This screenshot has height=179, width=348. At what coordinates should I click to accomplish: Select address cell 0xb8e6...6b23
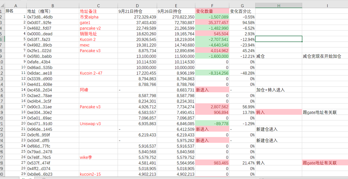(x=52, y=174)
